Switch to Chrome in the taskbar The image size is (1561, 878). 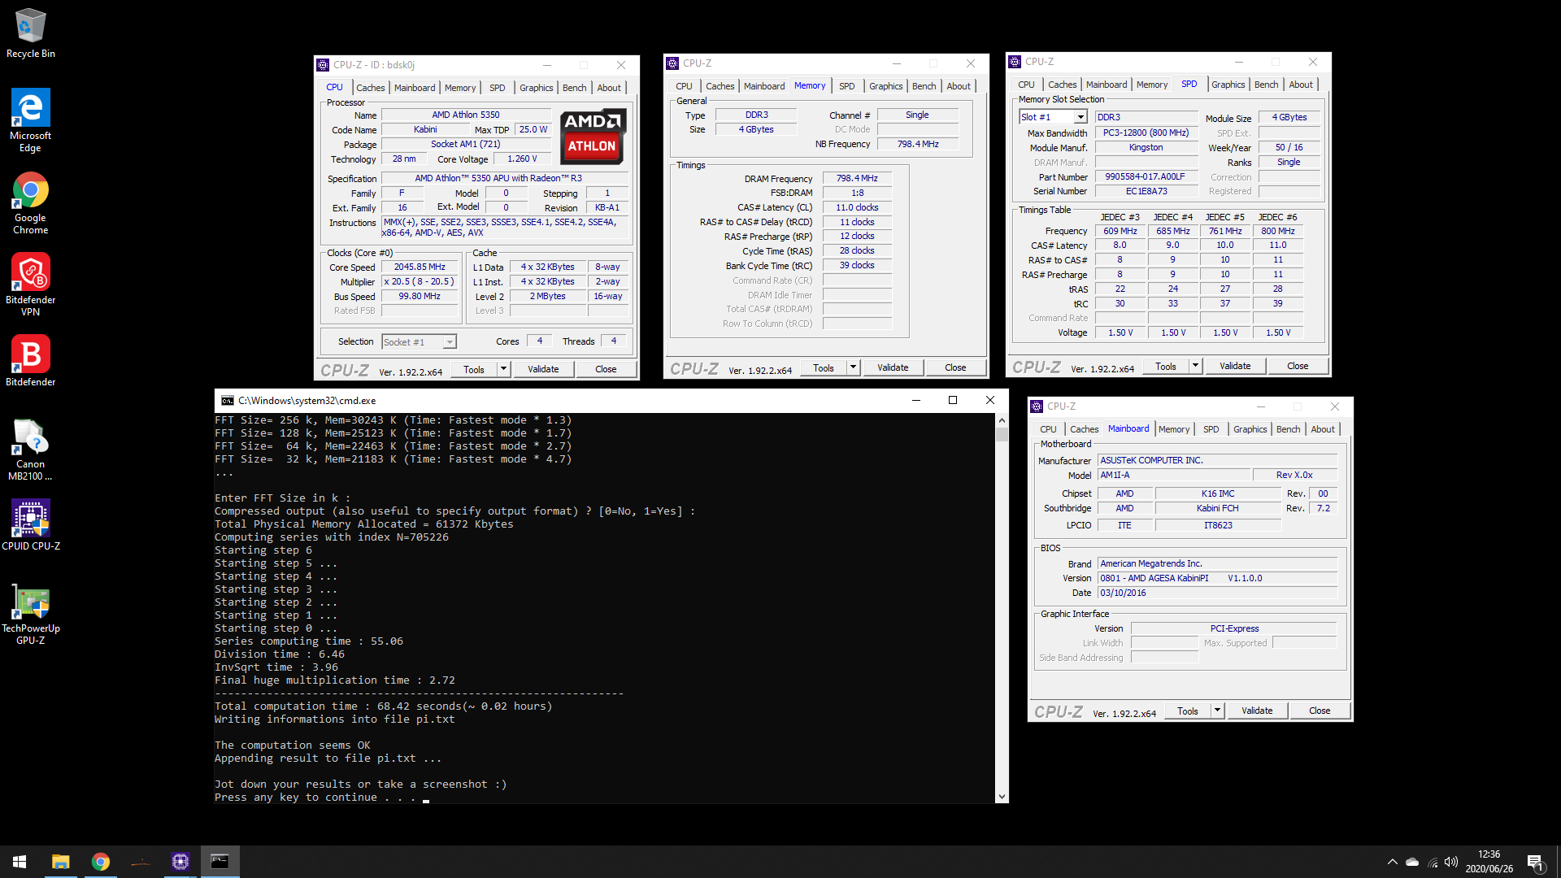[x=101, y=862]
